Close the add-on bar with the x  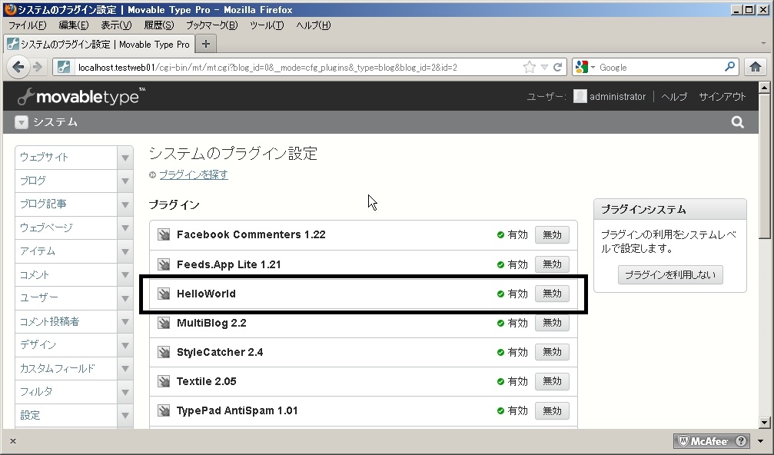13,441
